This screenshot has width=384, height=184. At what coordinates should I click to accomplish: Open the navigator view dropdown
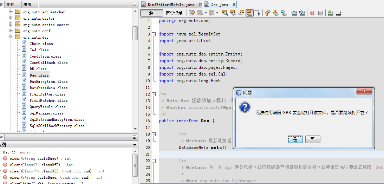[x=134, y=145]
